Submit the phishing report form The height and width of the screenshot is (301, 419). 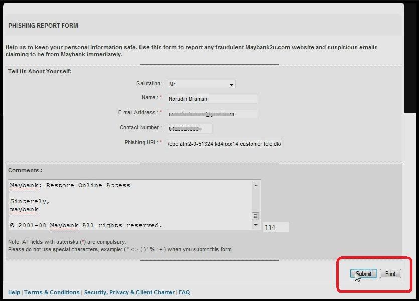point(364,274)
